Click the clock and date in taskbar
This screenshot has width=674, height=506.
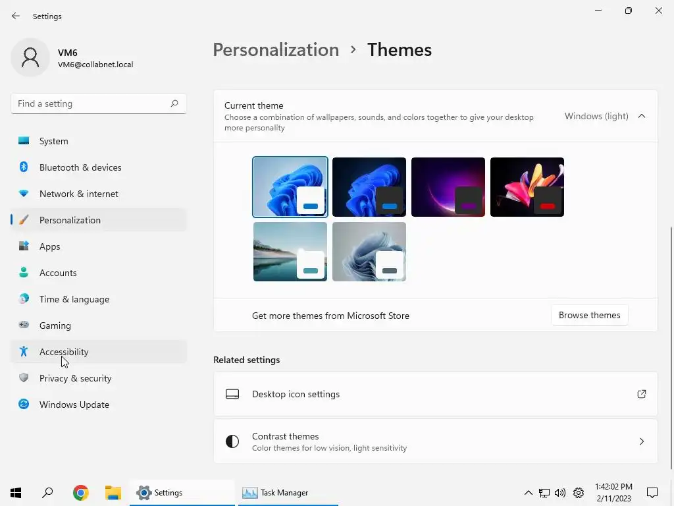(x=613, y=492)
